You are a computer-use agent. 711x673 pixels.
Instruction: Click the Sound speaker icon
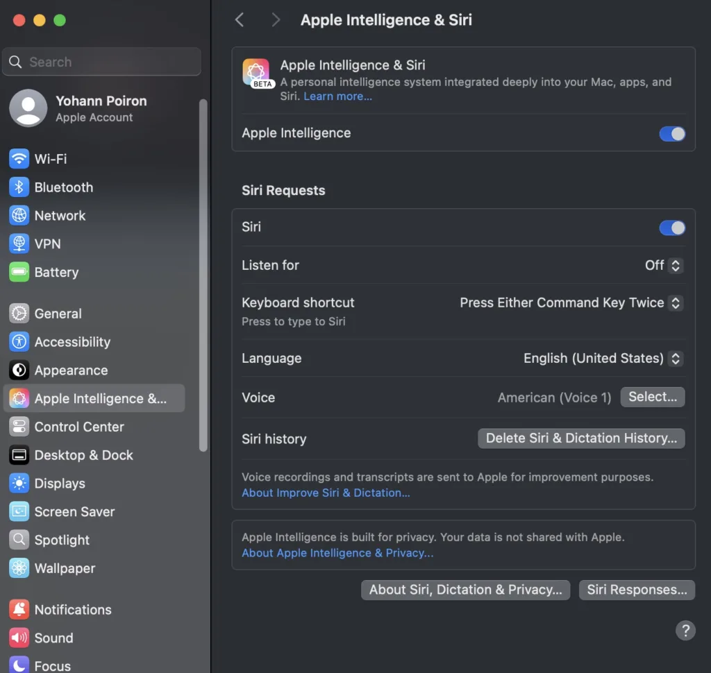pos(19,638)
